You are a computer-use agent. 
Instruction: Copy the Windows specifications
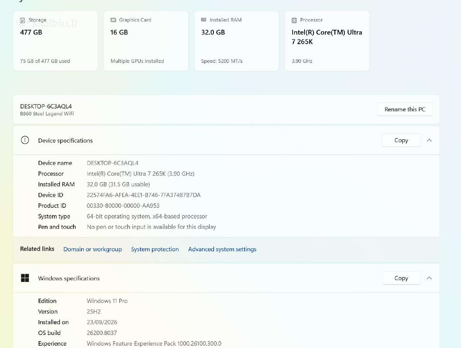click(401, 278)
